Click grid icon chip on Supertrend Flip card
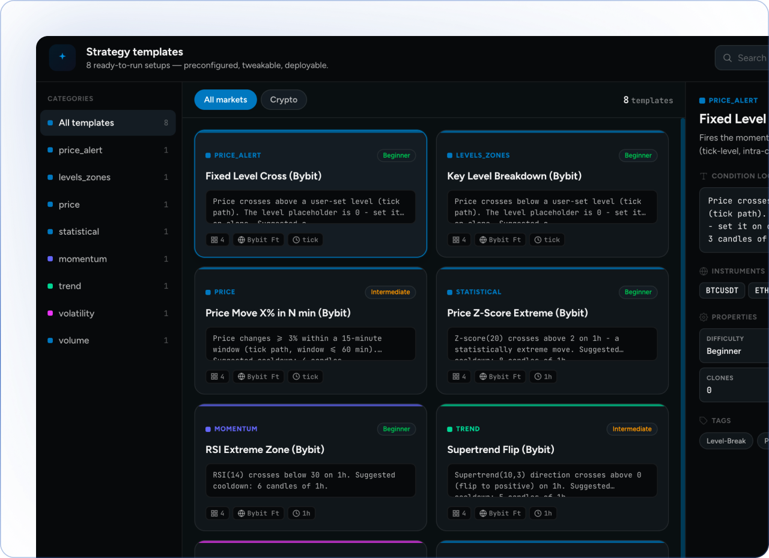The image size is (769, 558). 459,514
